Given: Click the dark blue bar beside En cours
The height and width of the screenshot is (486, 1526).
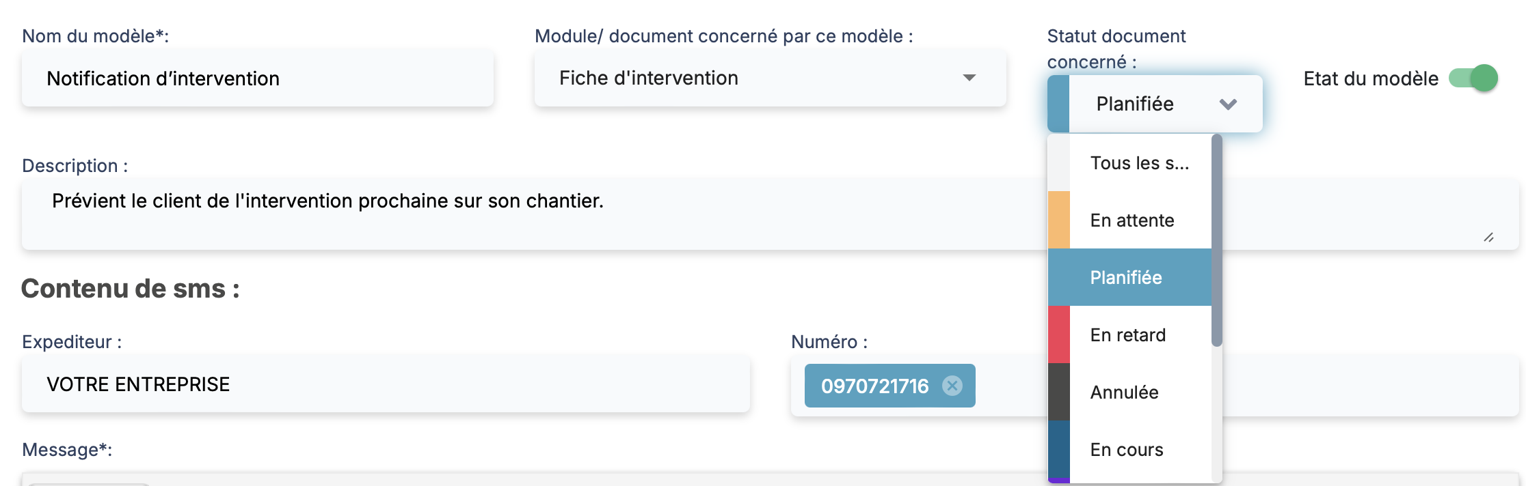Looking at the screenshot, I should tap(1059, 449).
